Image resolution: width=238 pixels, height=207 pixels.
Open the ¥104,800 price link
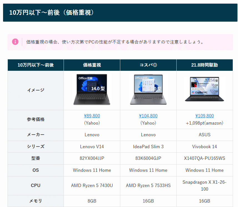click(x=148, y=116)
